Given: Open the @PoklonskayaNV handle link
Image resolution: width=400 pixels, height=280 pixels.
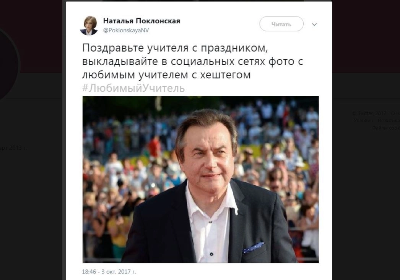Looking at the screenshot, I should (126, 30).
